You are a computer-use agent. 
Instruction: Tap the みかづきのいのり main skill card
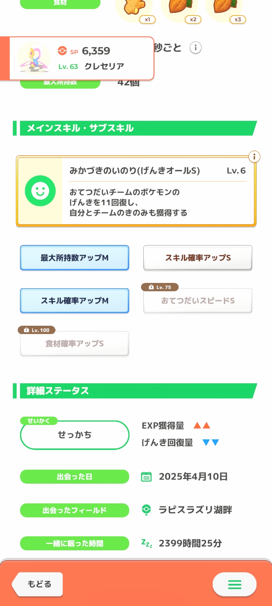point(158,191)
